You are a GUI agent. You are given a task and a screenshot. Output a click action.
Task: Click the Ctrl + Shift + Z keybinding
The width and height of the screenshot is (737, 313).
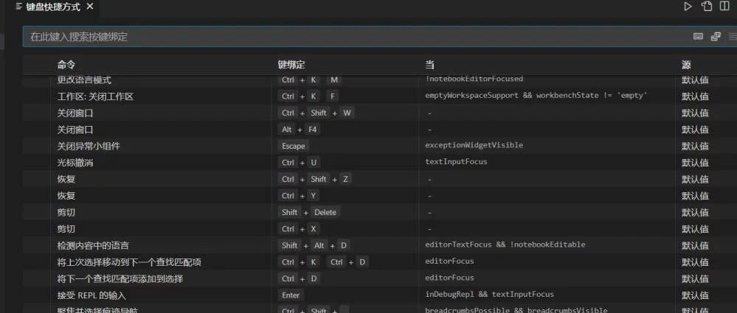coord(315,179)
